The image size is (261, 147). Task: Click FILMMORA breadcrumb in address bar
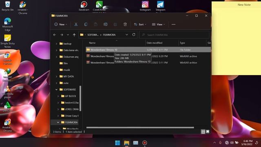109,35
